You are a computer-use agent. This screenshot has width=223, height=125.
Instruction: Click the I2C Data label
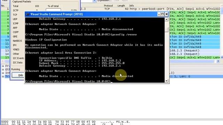coord(17,62)
